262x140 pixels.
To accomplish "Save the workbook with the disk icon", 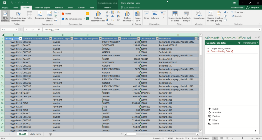I will click(4, 3).
